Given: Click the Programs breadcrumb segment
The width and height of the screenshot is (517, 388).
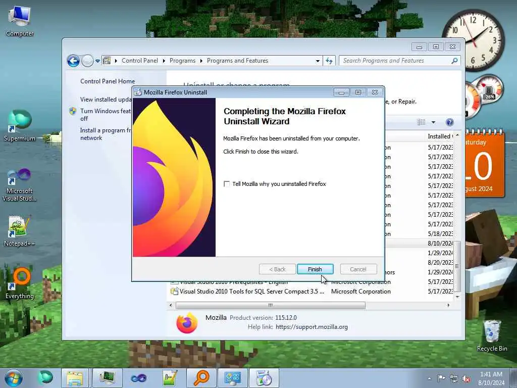Looking at the screenshot, I should tap(182, 61).
